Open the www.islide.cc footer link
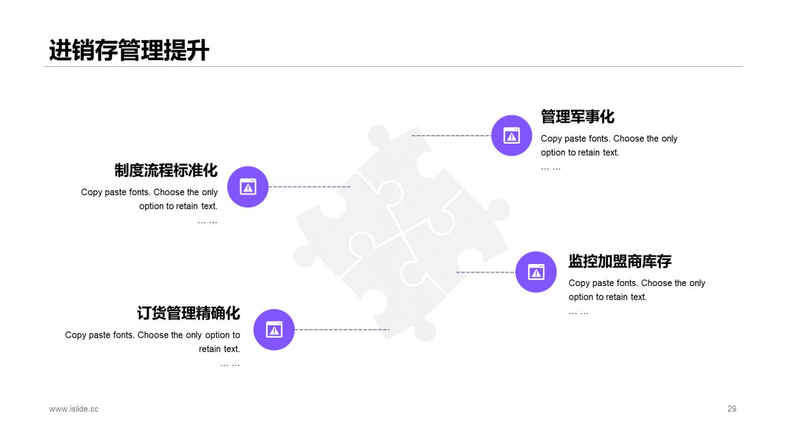 74,409
